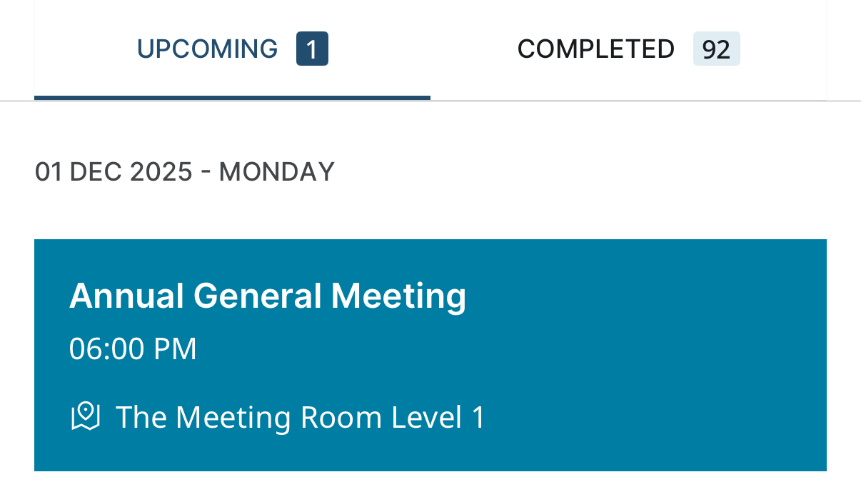Click the dark underline beneath Upcoming tab
The height and width of the screenshot is (497, 861).
pos(232,98)
